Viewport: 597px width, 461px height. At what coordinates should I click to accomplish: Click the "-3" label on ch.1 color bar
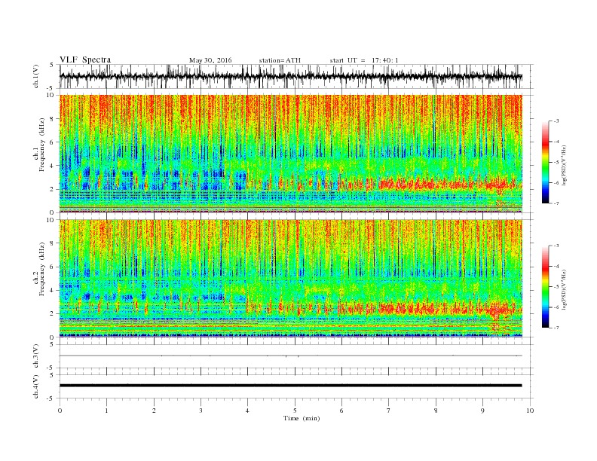(x=556, y=121)
